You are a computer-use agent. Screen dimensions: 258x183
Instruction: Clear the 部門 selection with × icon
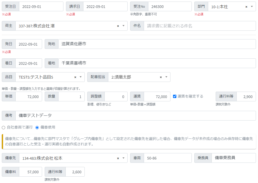pos(246,7)
